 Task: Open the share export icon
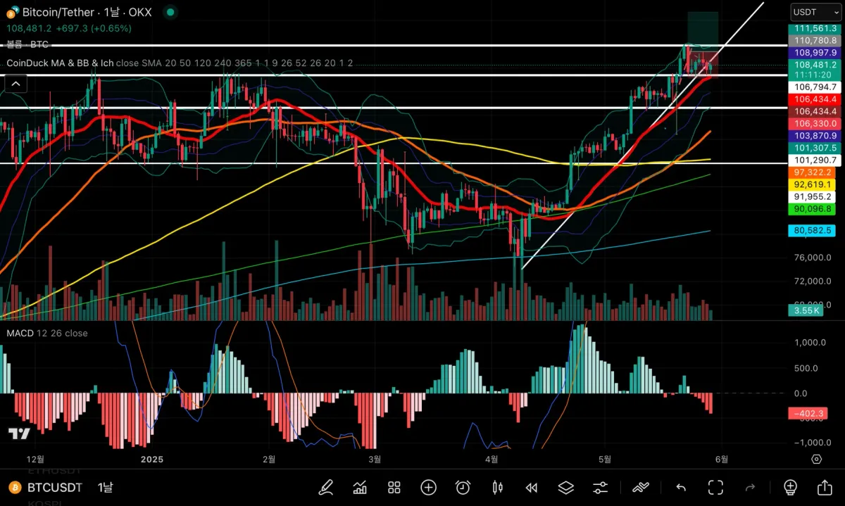pos(825,487)
